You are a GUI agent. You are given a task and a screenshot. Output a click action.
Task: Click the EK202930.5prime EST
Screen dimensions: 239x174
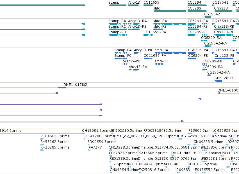[x=112, y=133]
